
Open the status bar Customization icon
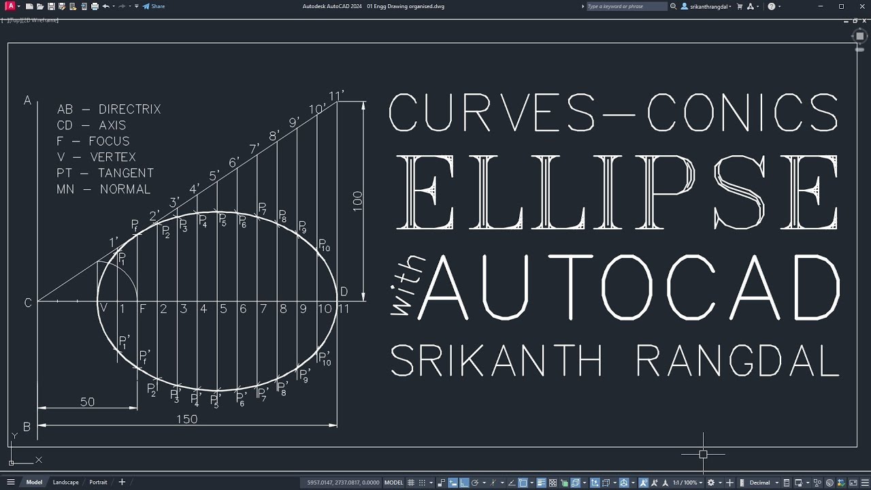[x=865, y=483]
